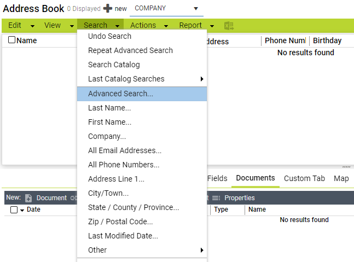Click the new Document icon
This screenshot has height=262, width=354.
(x=28, y=198)
